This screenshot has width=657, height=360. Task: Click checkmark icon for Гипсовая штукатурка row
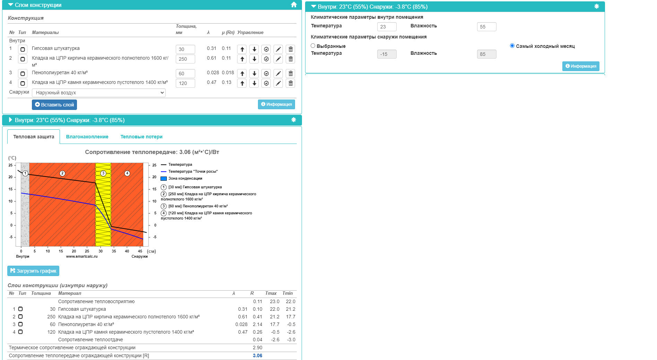coord(266,49)
